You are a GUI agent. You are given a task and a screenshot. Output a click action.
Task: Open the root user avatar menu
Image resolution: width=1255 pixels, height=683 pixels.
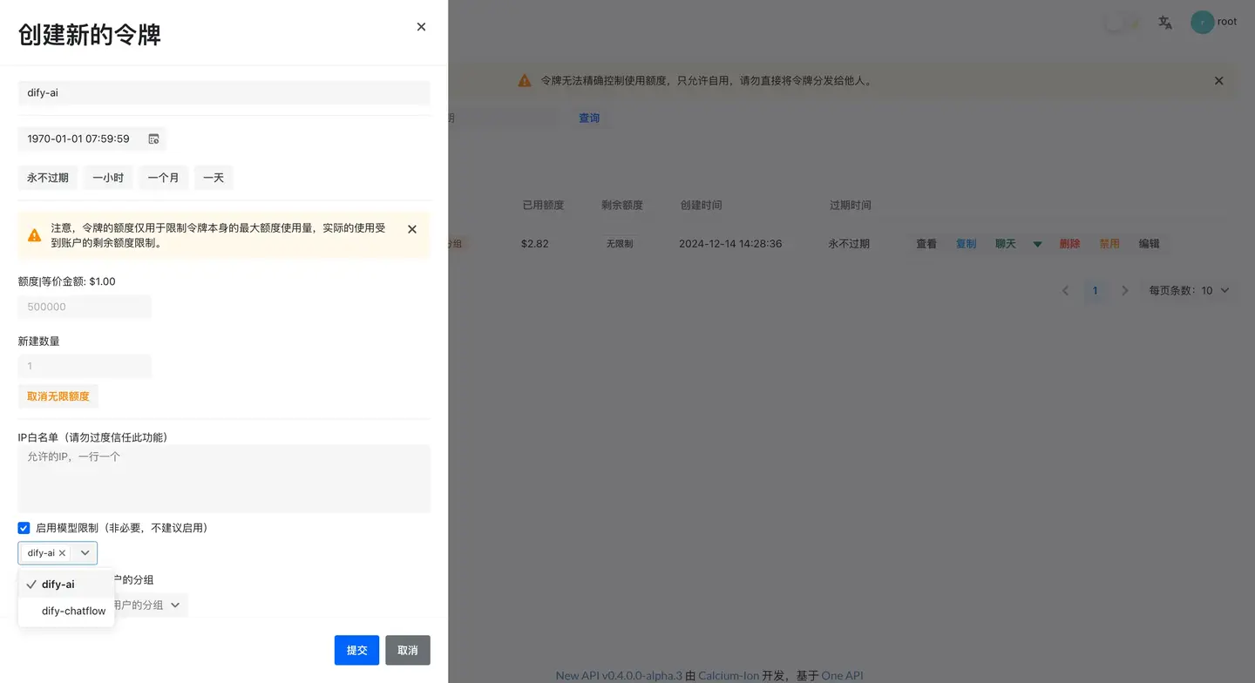(x=1204, y=22)
